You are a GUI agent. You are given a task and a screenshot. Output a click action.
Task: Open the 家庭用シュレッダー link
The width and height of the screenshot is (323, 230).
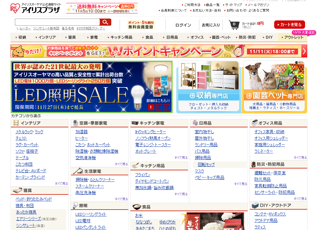270,145
